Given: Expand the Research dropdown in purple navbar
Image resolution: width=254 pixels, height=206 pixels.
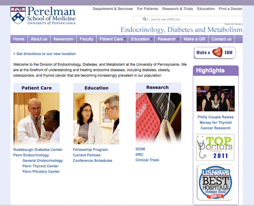Looking at the screenshot, I should coord(168,39).
